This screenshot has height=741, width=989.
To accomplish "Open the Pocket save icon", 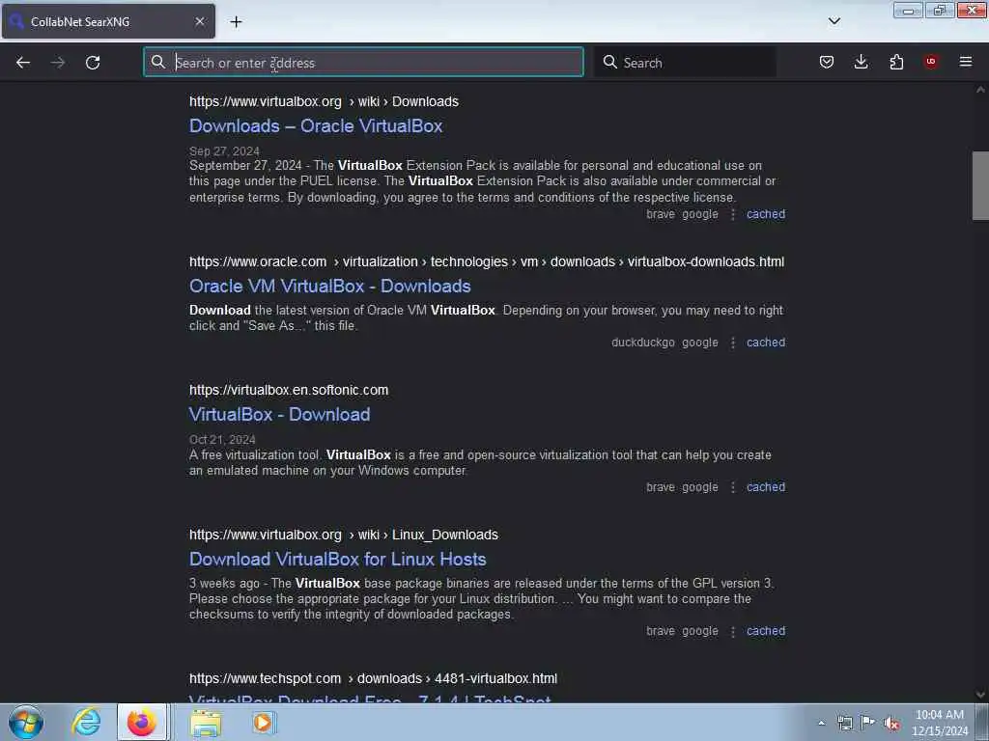I will (x=827, y=62).
